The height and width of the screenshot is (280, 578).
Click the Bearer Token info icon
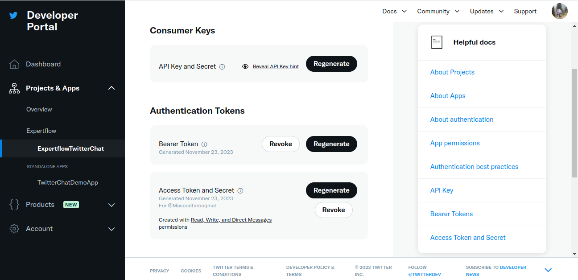click(204, 144)
